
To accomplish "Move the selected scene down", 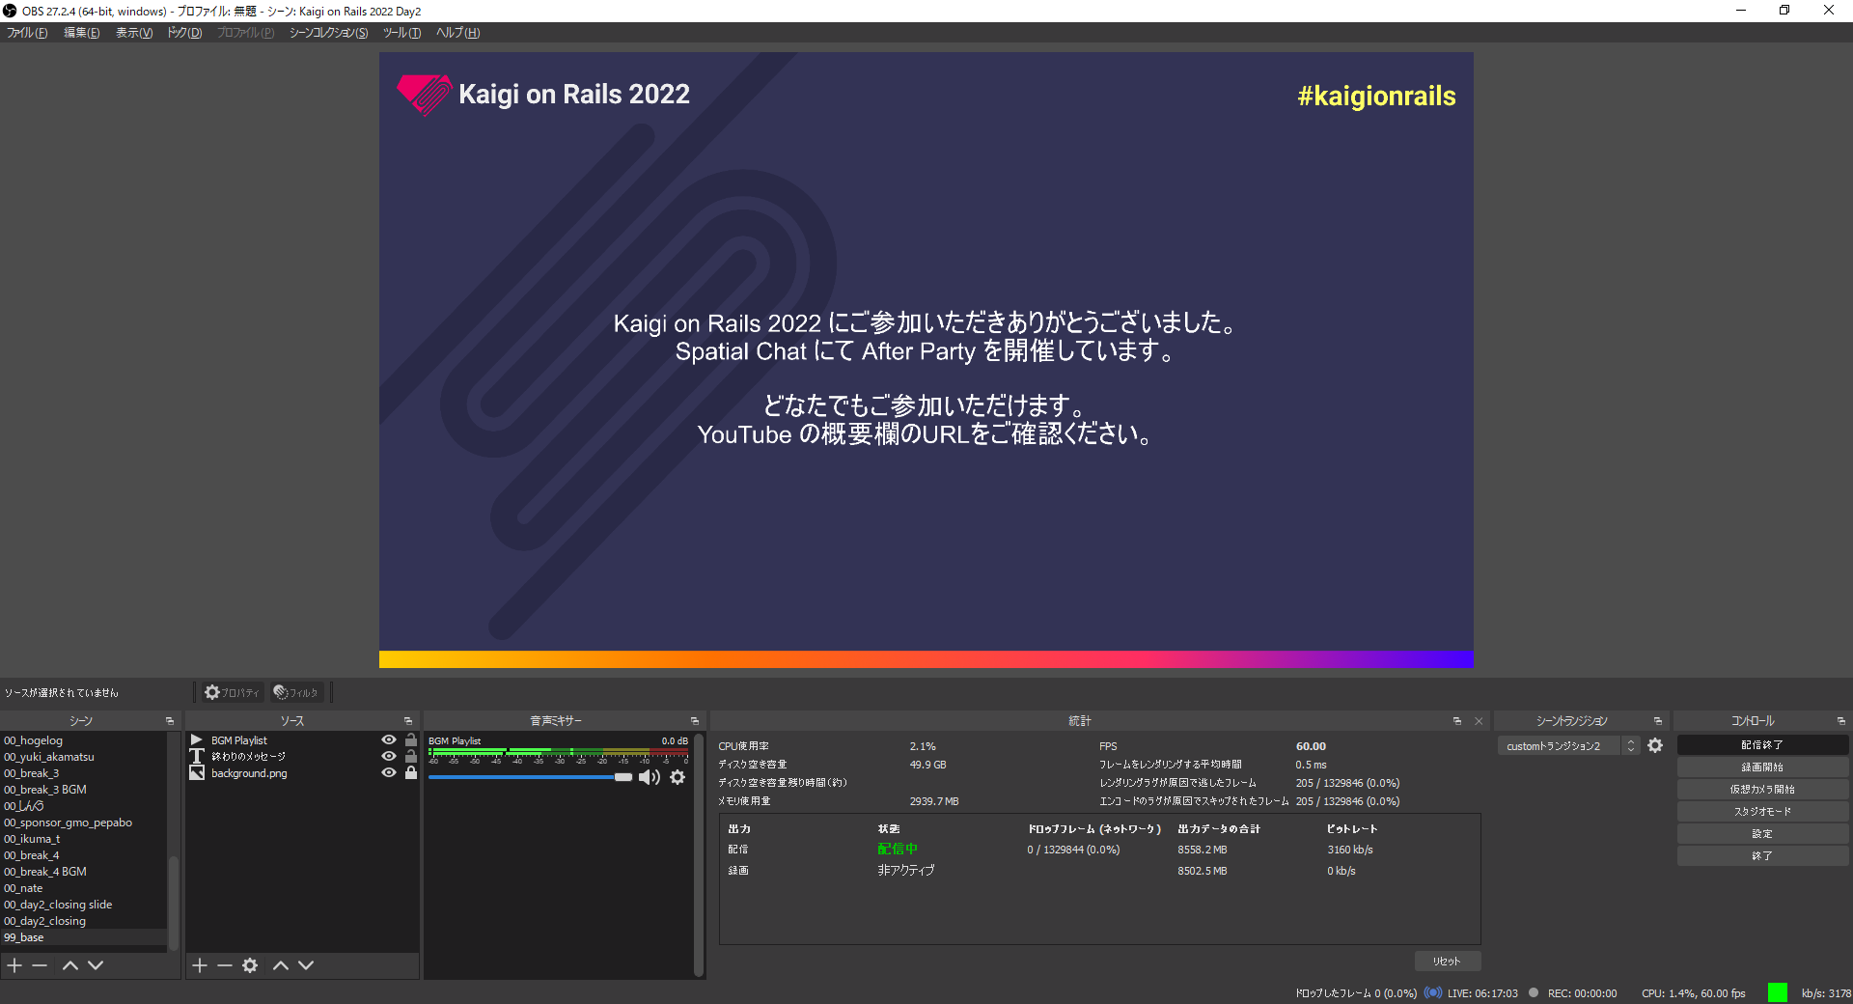I will (96, 965).
